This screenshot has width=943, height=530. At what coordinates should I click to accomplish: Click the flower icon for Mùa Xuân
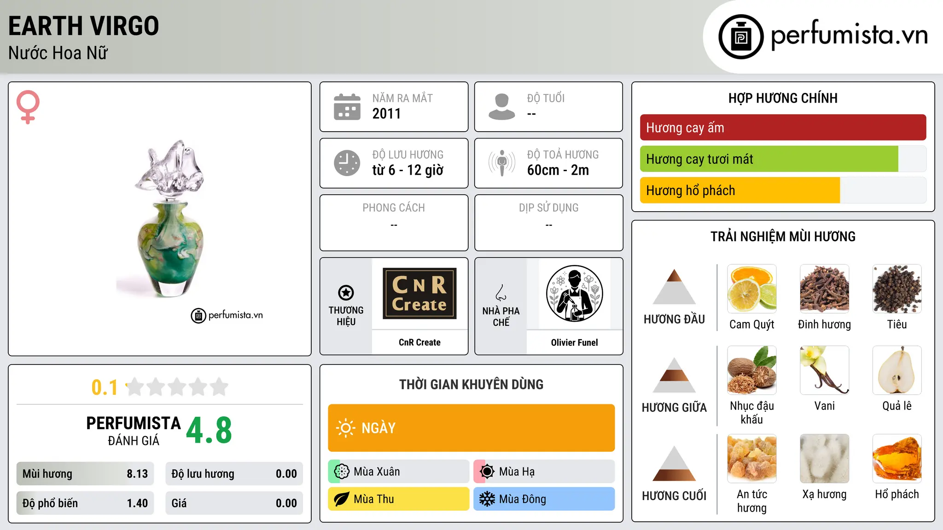point(342,472)
